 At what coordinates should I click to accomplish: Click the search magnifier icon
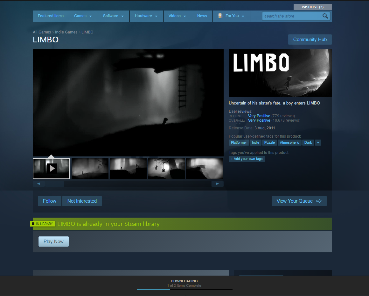click(325, 16)
